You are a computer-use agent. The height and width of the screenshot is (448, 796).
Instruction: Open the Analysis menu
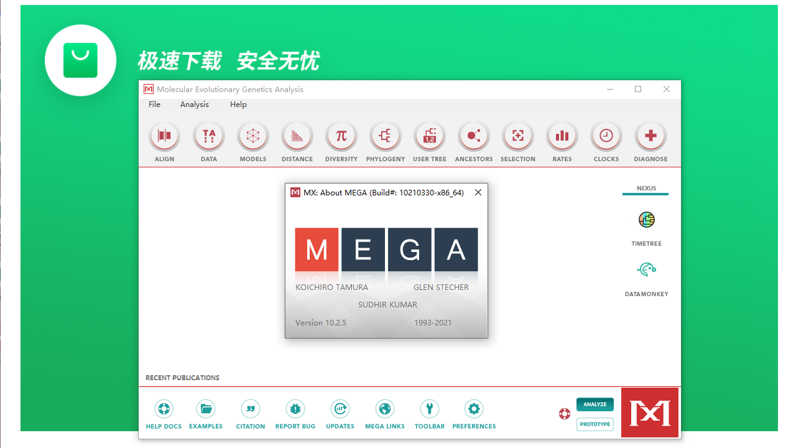(194, 104)
